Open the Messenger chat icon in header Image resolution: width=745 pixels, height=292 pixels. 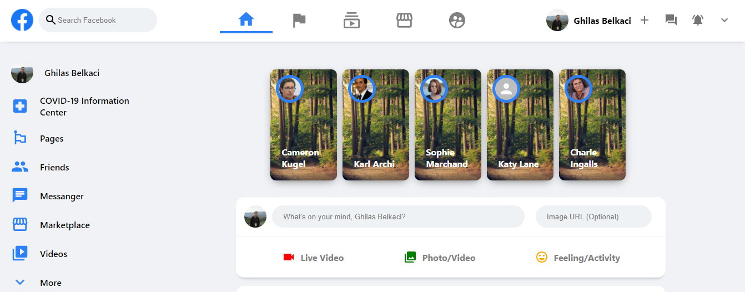point(671,20)
